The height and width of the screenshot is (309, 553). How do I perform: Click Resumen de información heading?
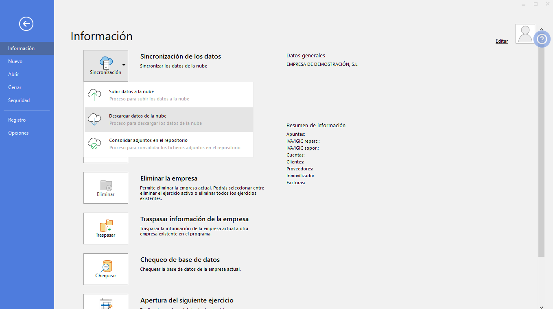click(x=316, y=126)
